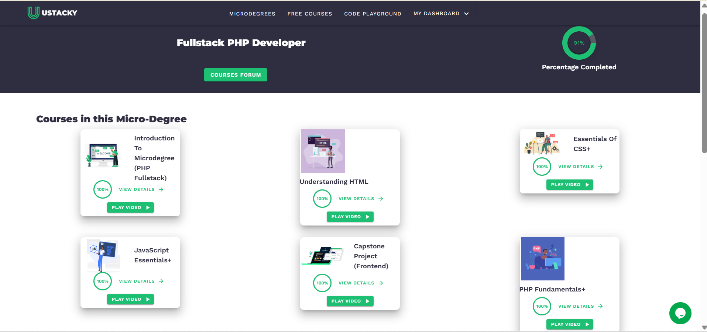
Task: Click the Understanding HTML course thumbnail
Action: coord(323,151)
